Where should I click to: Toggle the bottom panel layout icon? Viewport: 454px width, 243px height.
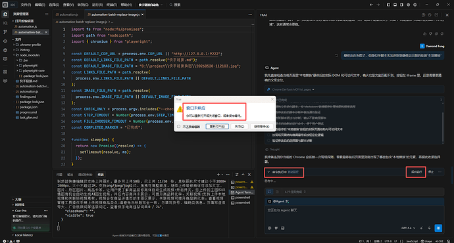[x=395, y=5]
